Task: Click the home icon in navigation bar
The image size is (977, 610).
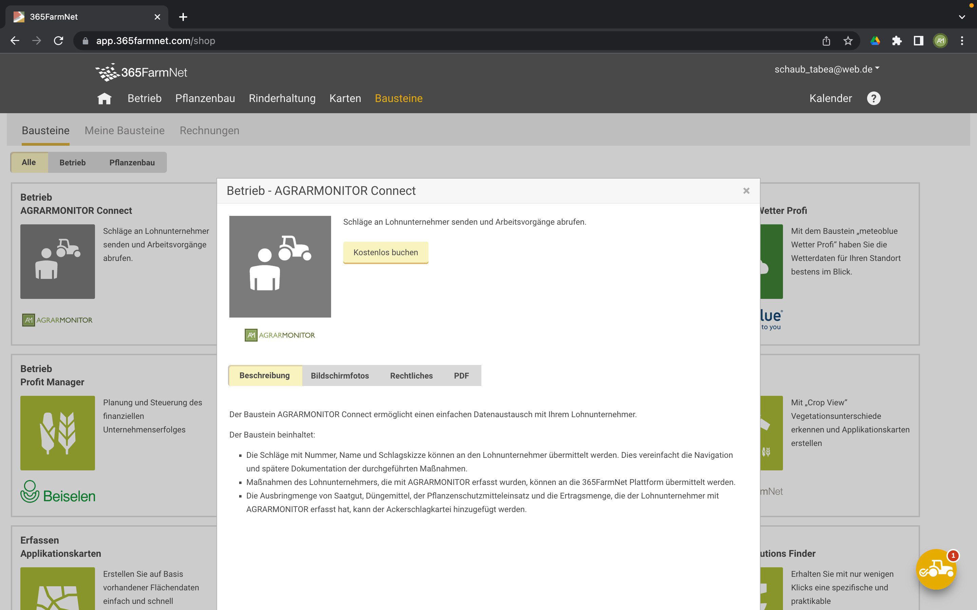Action: pos(104,98)
